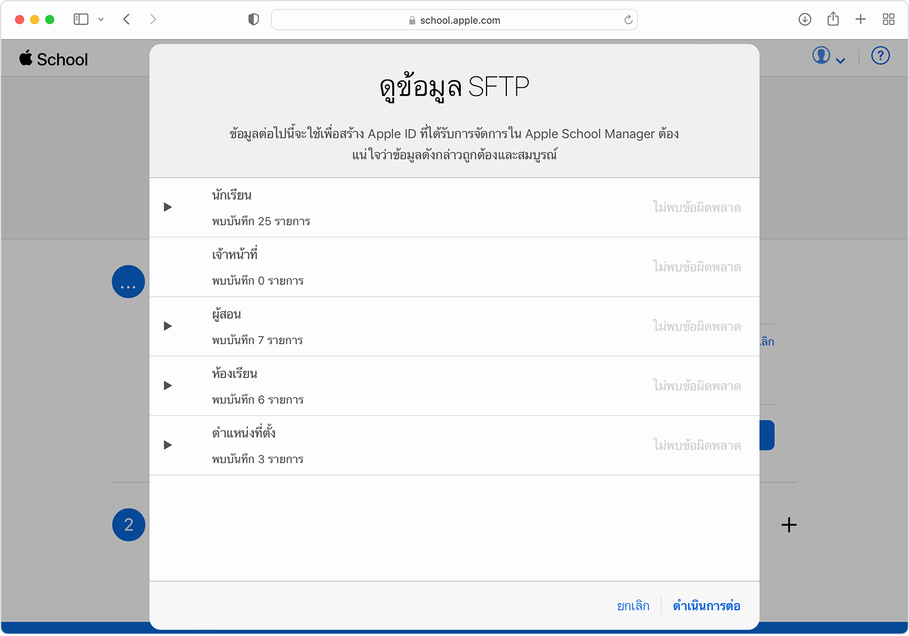This screenshot has height=636, width=909.
Task: Show Safari downloads
Action: pyautogui.click(x=805, y=19)
